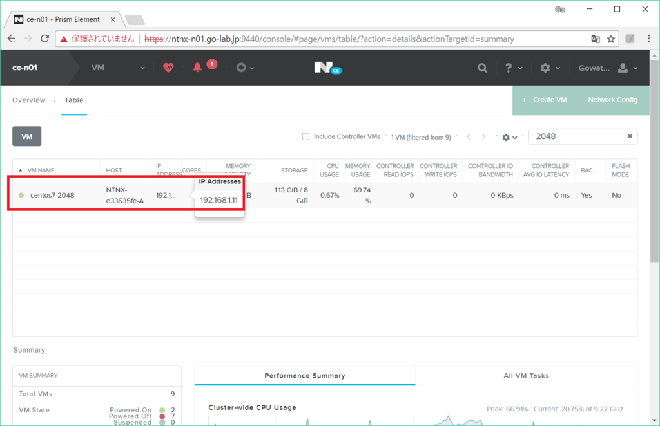Click the CONTROLLER IO BANDWIDTH header
Screen dimensions: 660x426
[490, 170]
